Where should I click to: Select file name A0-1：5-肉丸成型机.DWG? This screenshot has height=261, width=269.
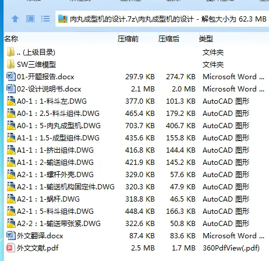[59, 126]
